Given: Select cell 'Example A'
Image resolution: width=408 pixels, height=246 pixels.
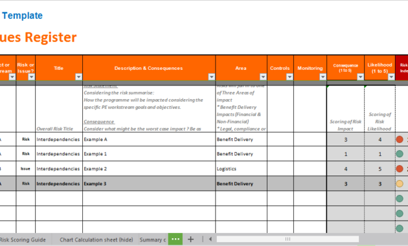Looking at the screenshot, I should [x=149, y=139].
